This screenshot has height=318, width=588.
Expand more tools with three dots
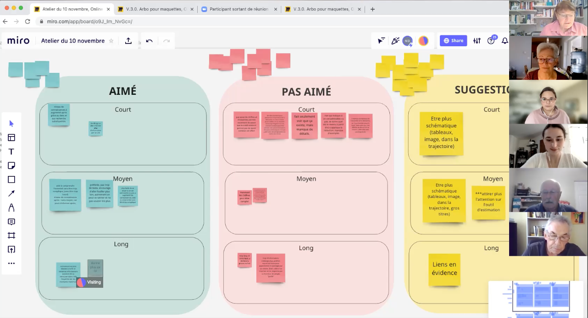(x=11, y=263)
